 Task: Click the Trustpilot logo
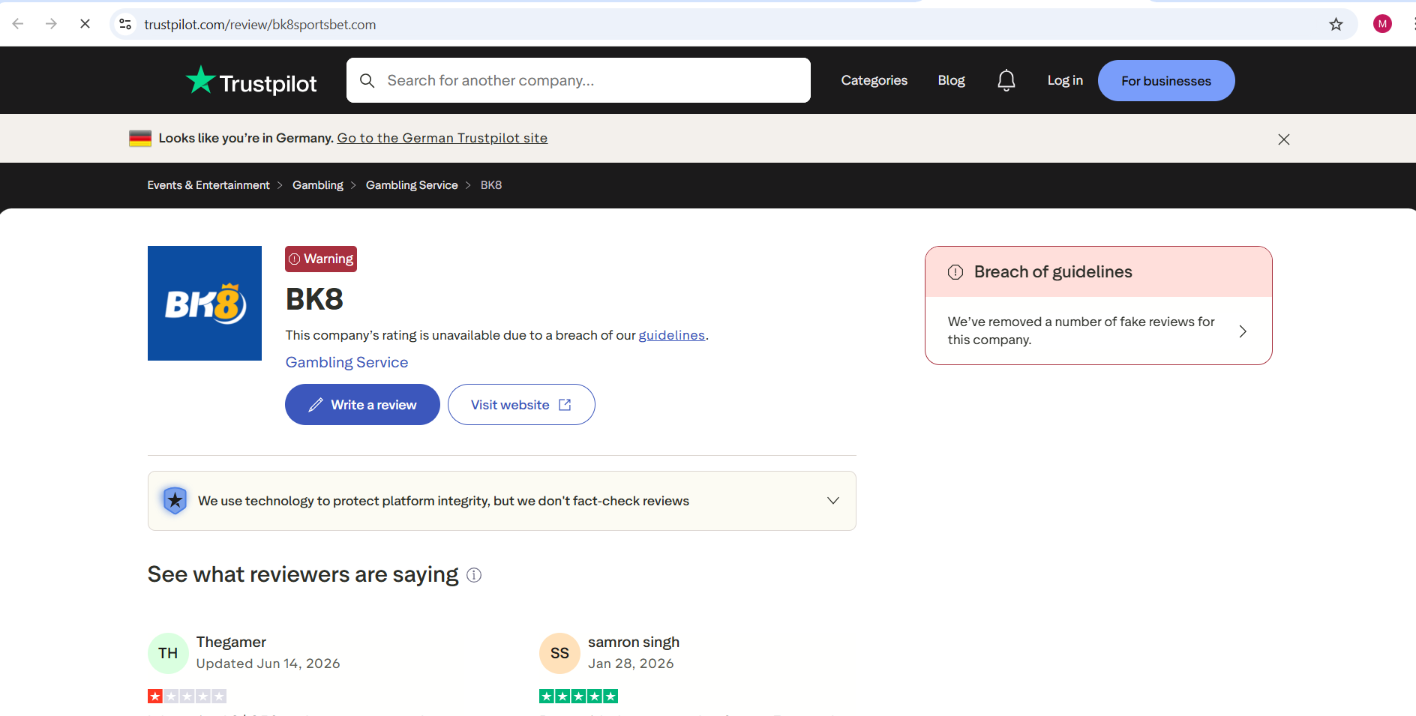[251, 81]
